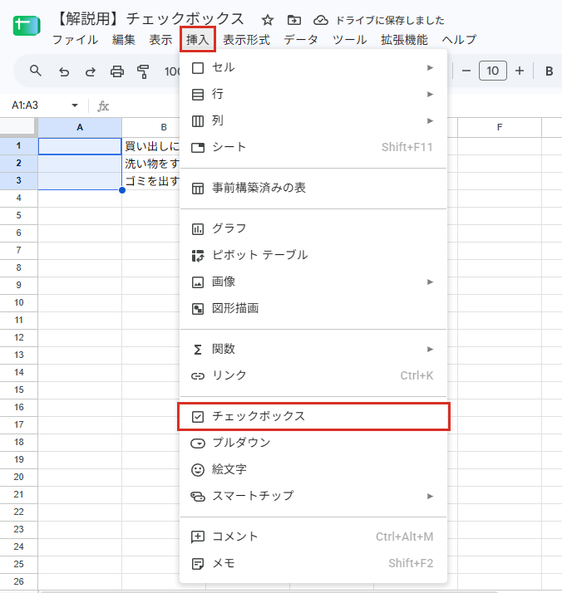Insert a リンク
The height and width of the screenshot is (593, 562).
click(x=313, y=375)
